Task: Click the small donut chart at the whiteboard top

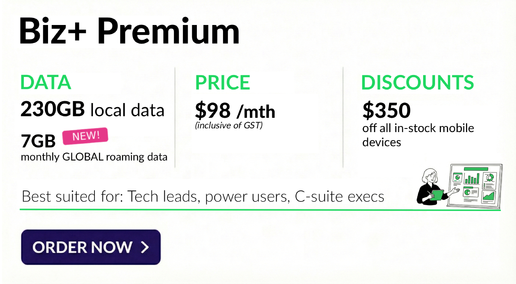Action: (x=489, y=177)
